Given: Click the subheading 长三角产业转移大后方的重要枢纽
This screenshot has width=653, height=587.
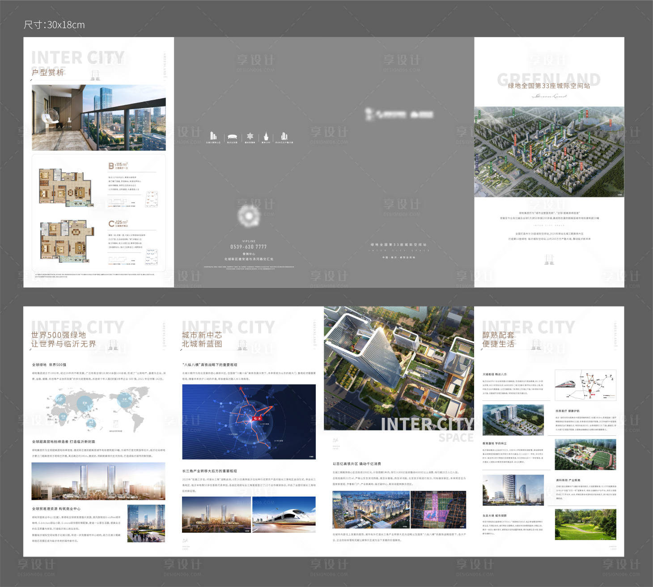Looking at the screenshot, I should (209, 471).
